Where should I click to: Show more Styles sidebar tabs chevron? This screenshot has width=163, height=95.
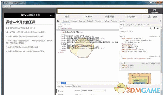[x=148, y=25]
